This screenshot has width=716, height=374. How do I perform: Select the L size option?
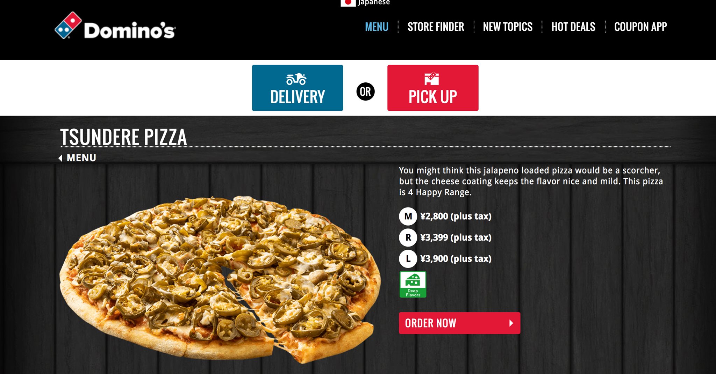[408, 259]
